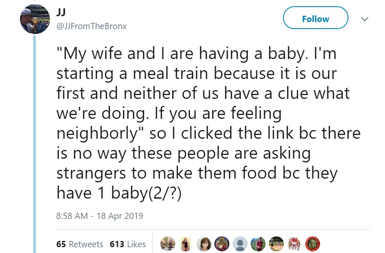Click the liker avatar of smiling brown-haired woman
Viewport: 385px width, 253px height.
point(204,243)
